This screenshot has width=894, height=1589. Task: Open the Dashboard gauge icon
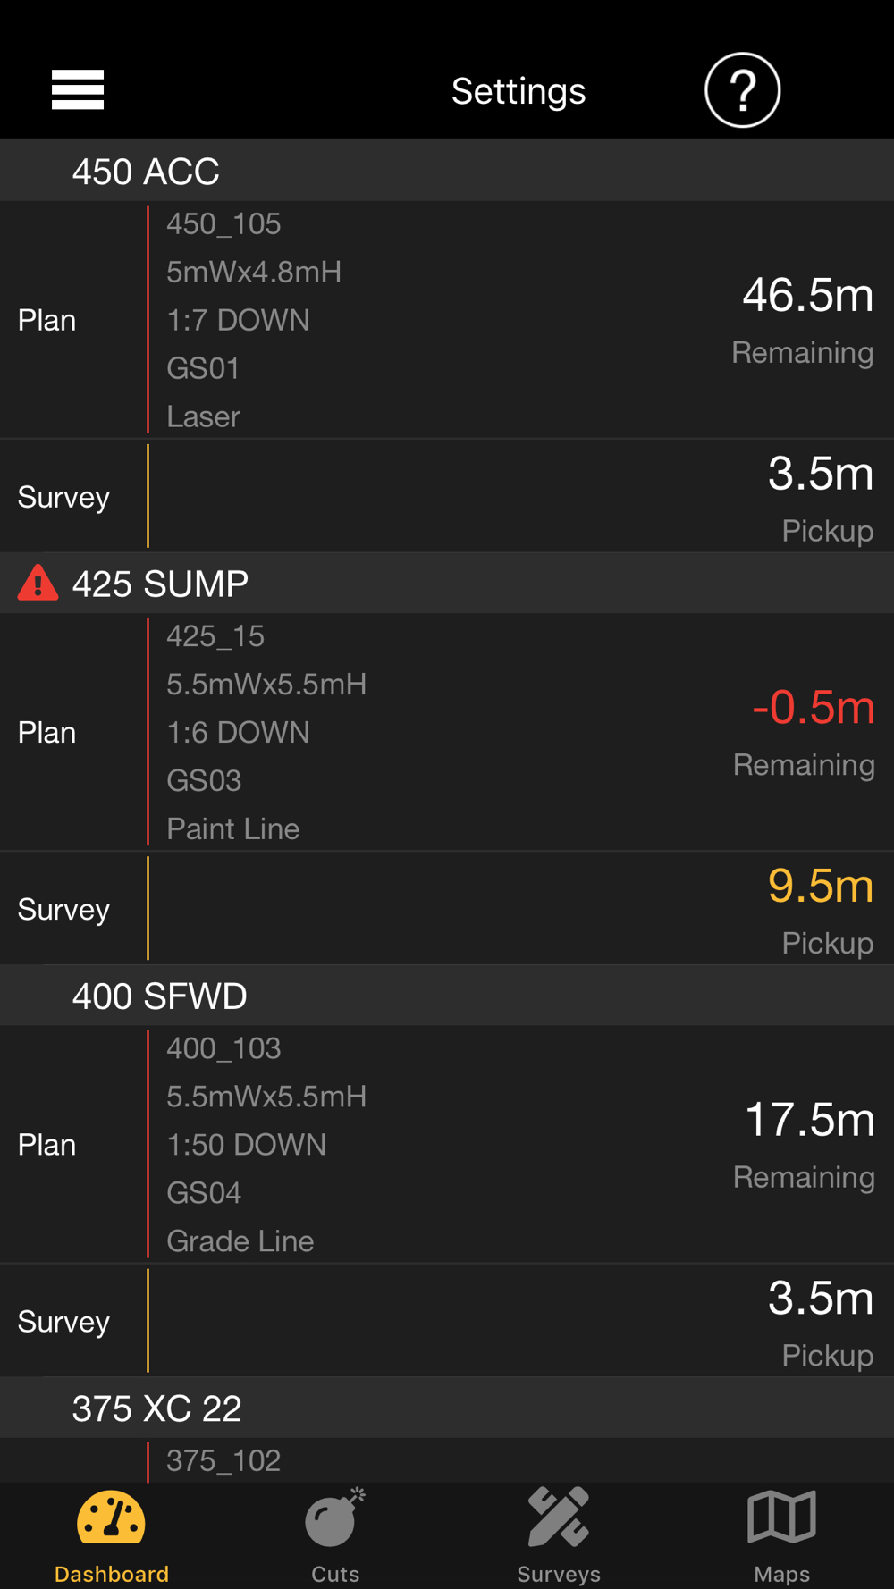pyautogui.click(x=111, y=1518)
